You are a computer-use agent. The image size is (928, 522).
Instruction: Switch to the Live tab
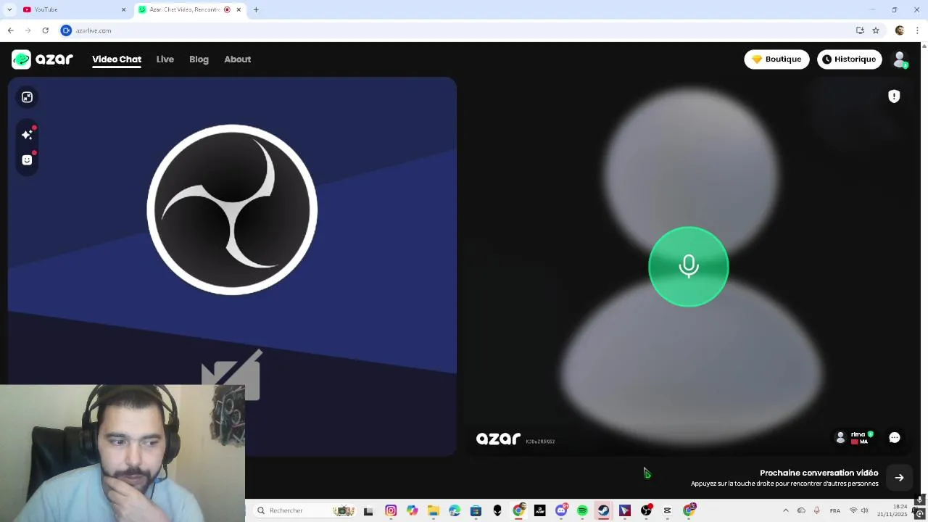tap(165, 59)
